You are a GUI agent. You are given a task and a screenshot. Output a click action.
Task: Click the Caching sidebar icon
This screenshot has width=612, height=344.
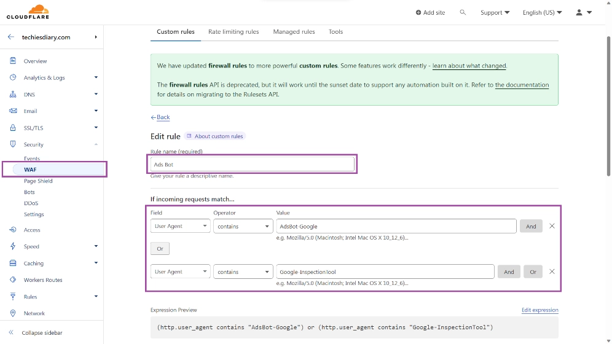coord(13,263)
